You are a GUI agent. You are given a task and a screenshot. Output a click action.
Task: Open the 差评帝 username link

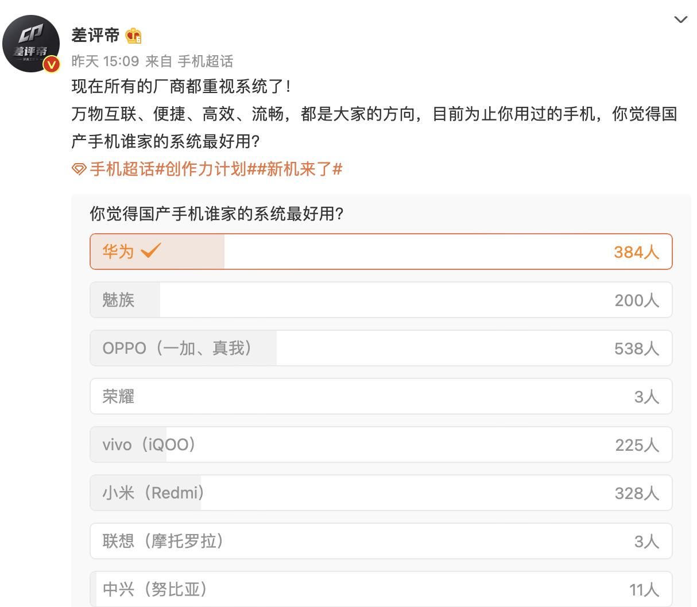[x=95, y=36]
